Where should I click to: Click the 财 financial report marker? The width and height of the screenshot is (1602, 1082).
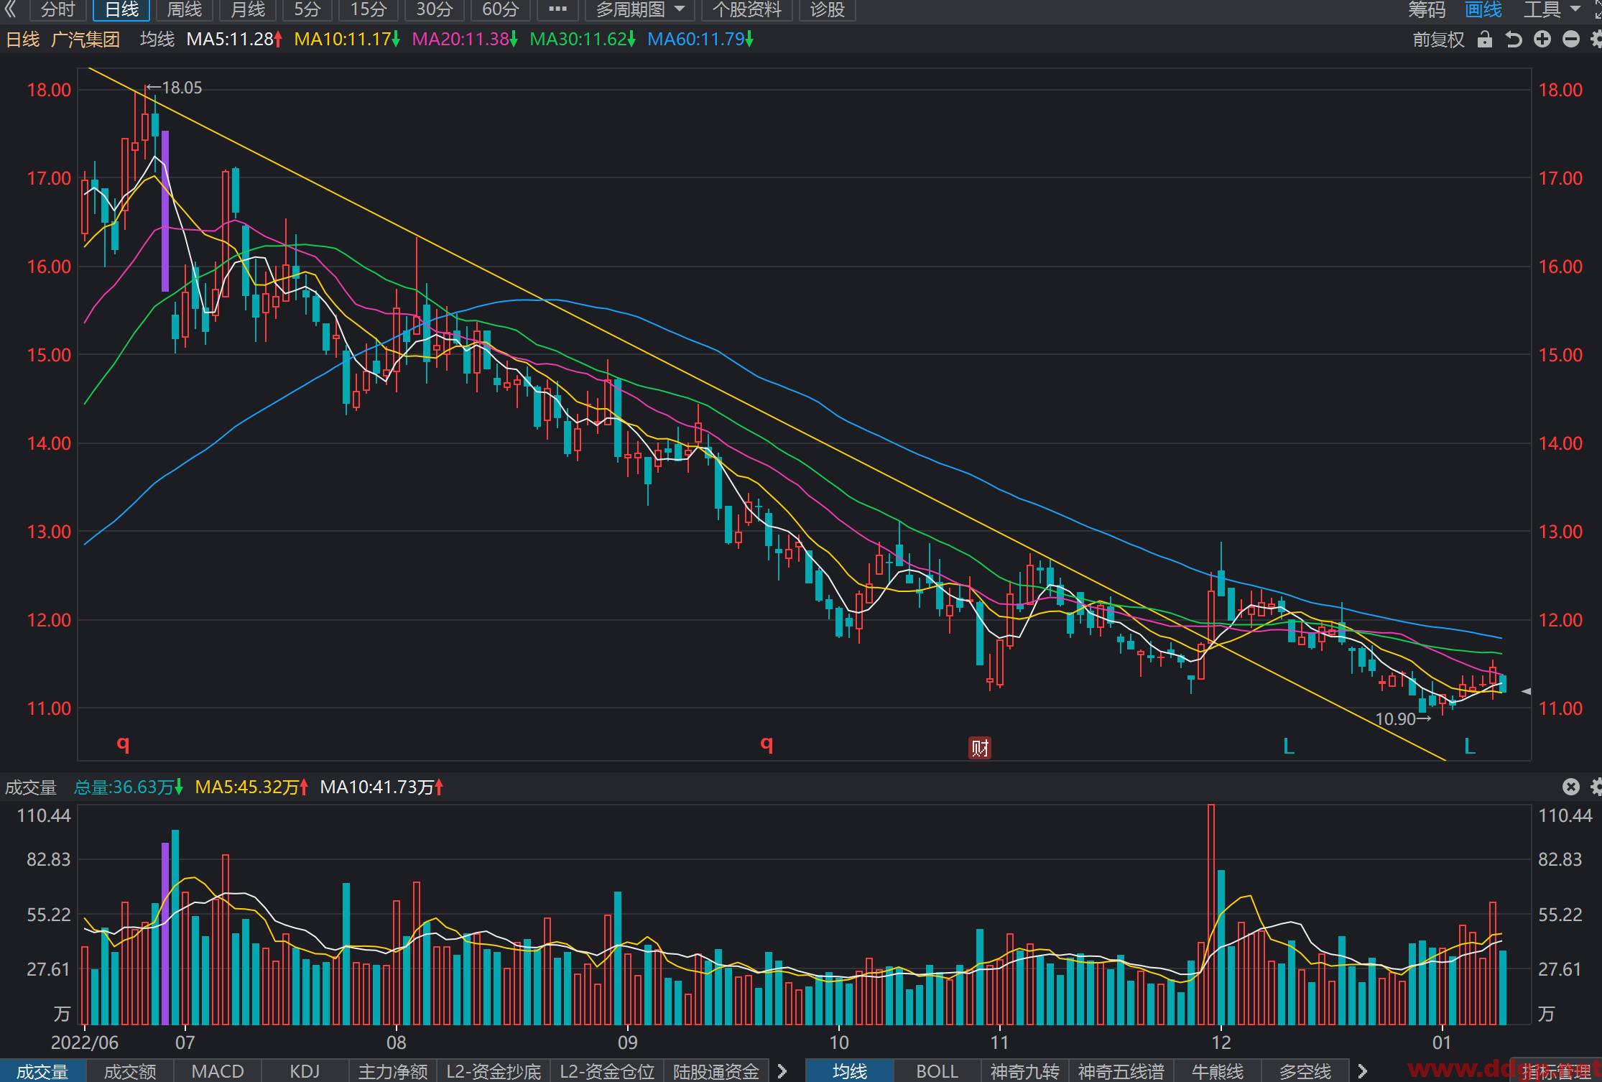tap(980, 748)
